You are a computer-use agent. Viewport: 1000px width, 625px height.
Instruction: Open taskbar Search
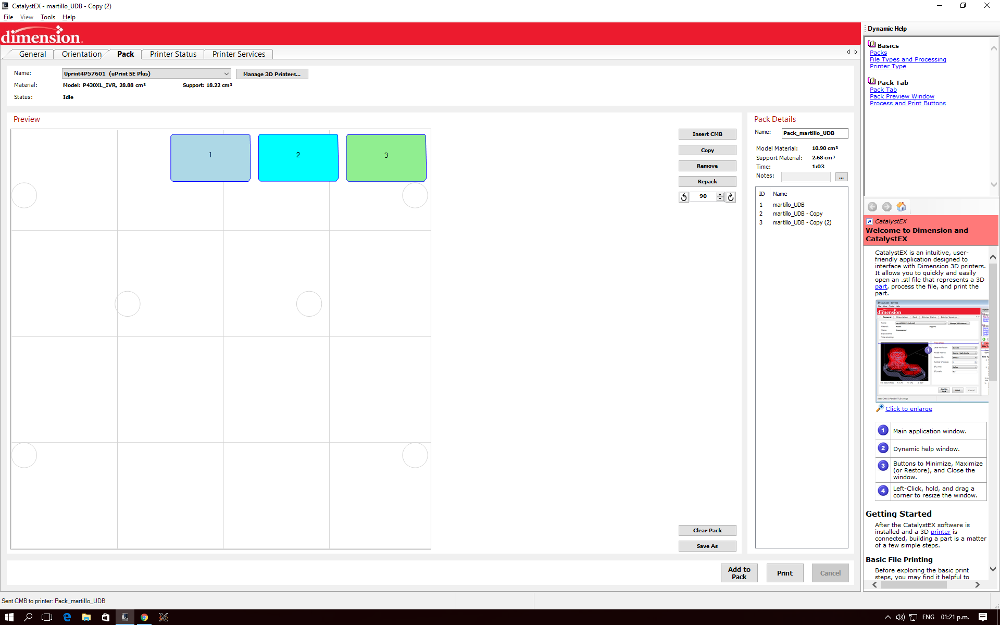pyautogui.click(x=29, y=617)
